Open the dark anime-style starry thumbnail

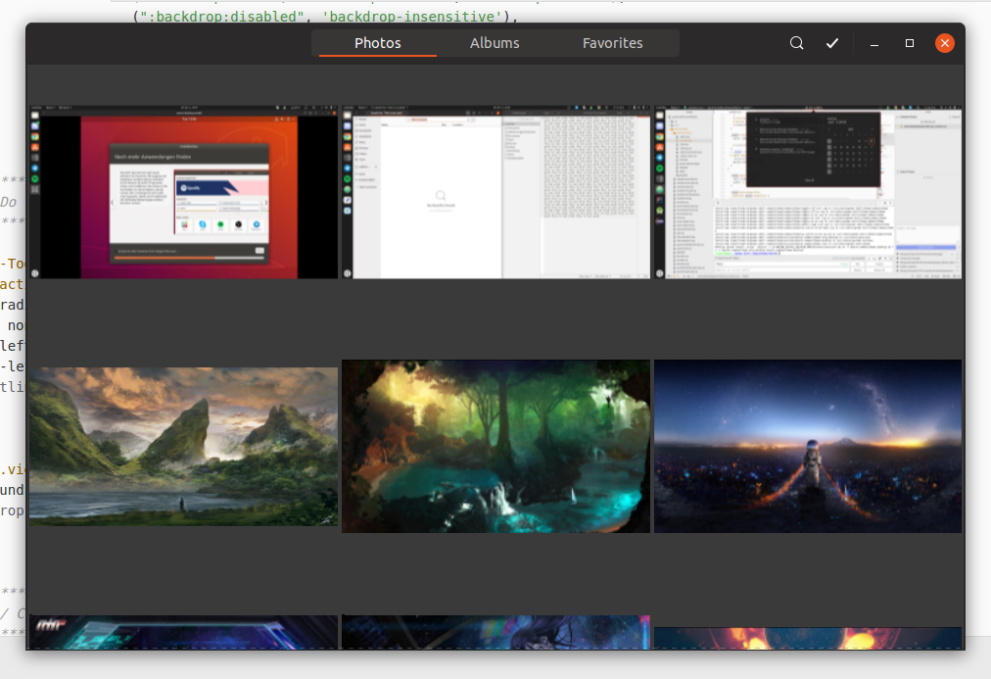click(496, 632)
